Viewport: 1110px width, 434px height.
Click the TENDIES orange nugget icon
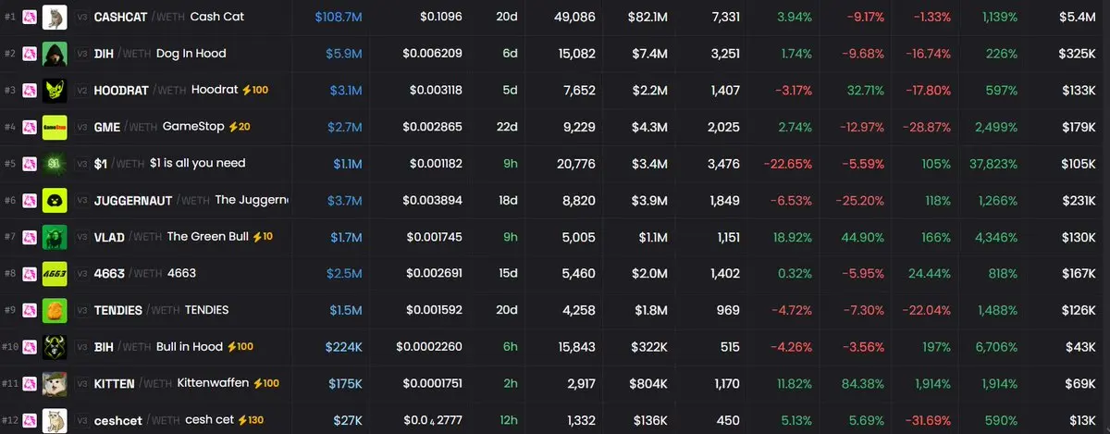[55, 310]
